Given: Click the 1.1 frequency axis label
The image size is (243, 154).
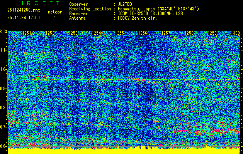Looking at the screenshot, I should (3, 50).
